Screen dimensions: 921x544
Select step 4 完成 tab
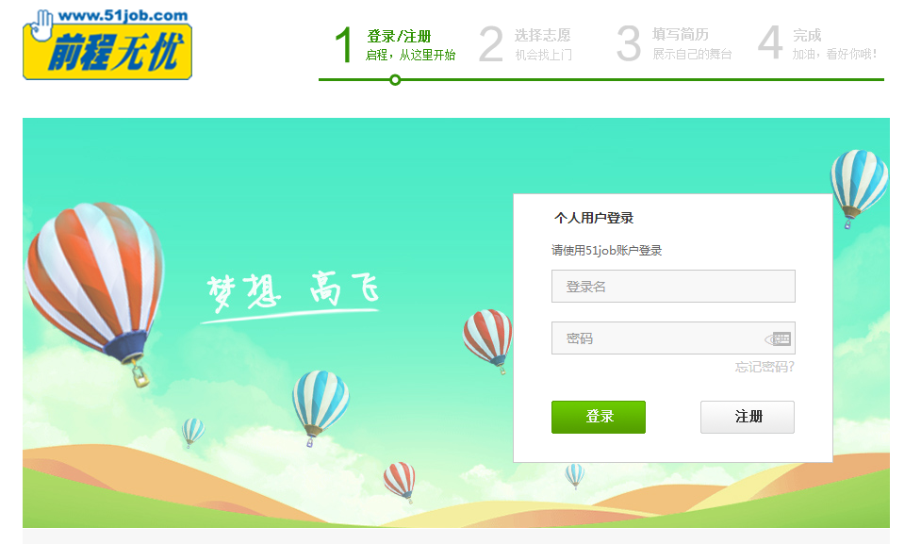817,44
